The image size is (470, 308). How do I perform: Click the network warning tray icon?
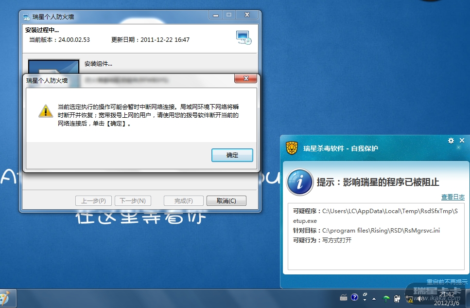pyautogui.click(x=409, y=298)
